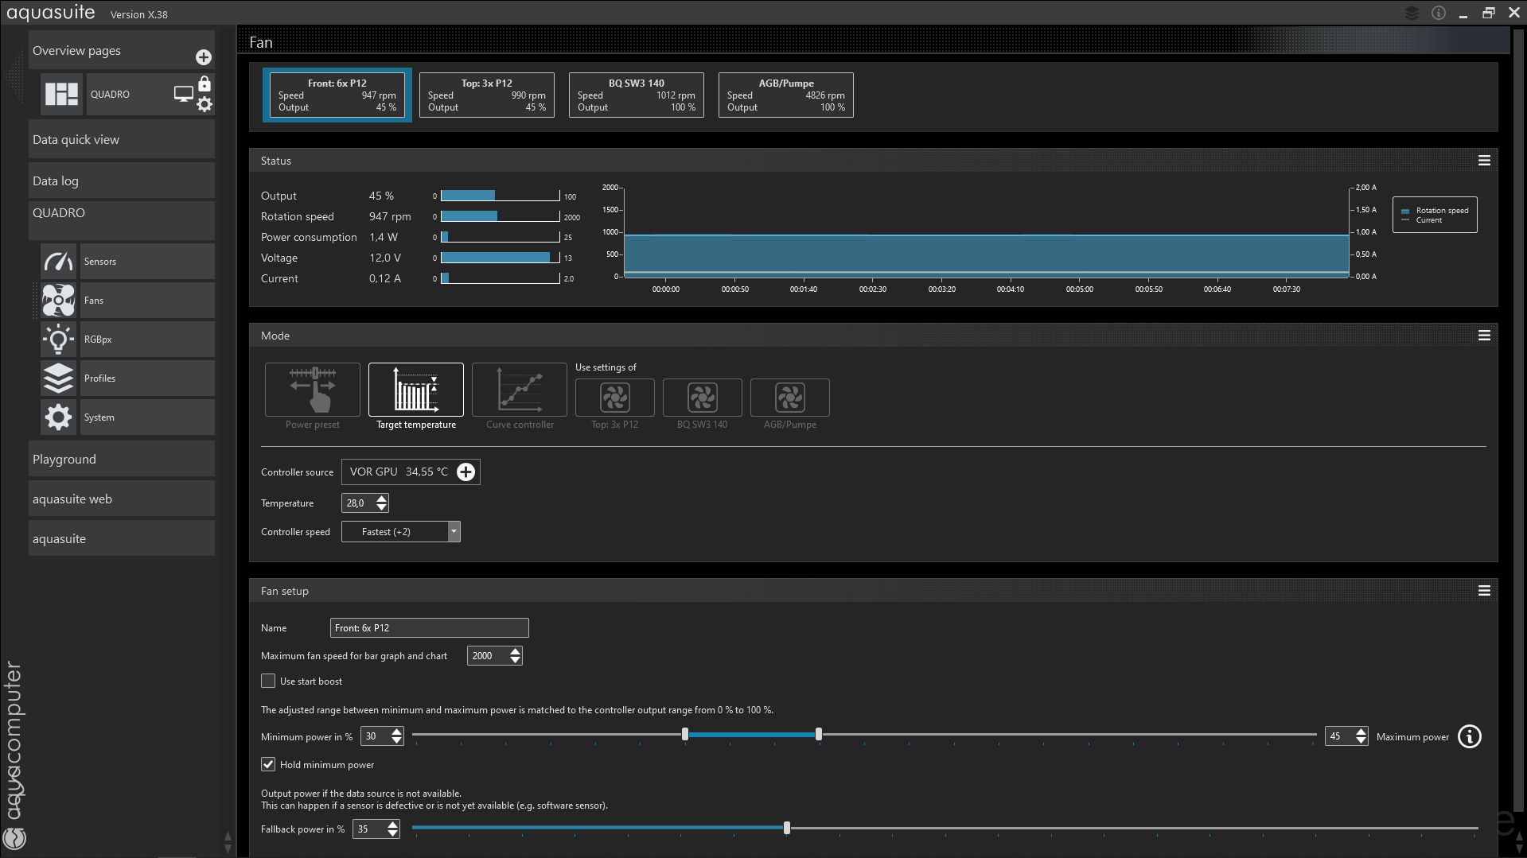Click the Maximum fan speed stepper arrows
The image size is (1527, 858).
pos(516,655)
